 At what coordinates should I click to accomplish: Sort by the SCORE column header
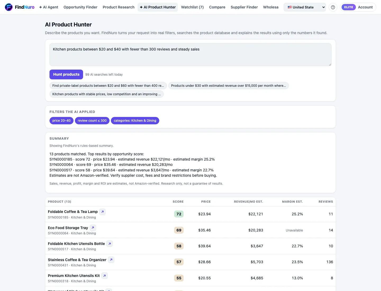(178, 202)
